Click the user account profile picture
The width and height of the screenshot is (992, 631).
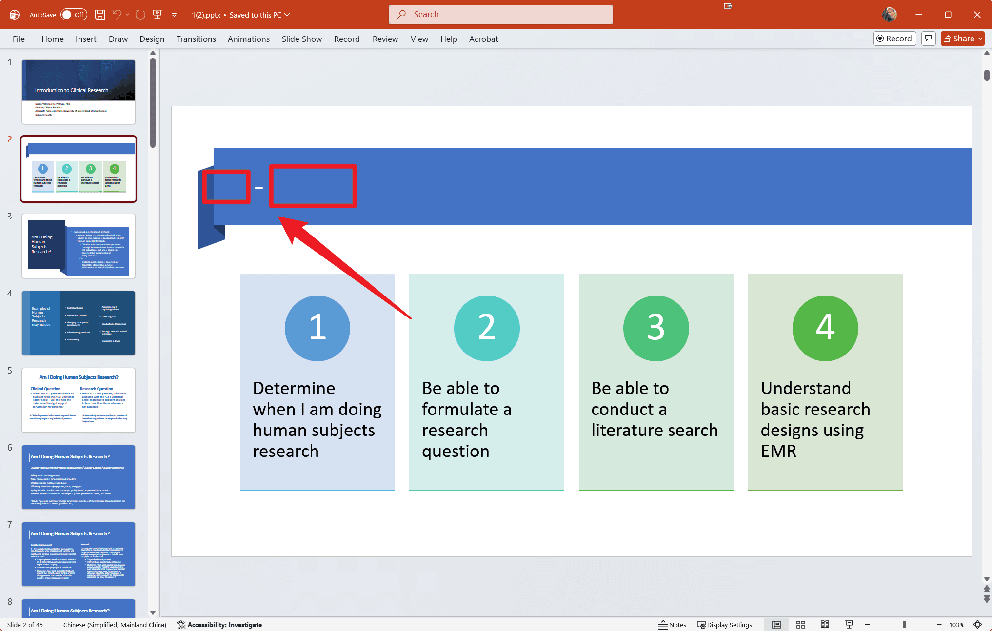pyautogui.click(x=890, y=15)
